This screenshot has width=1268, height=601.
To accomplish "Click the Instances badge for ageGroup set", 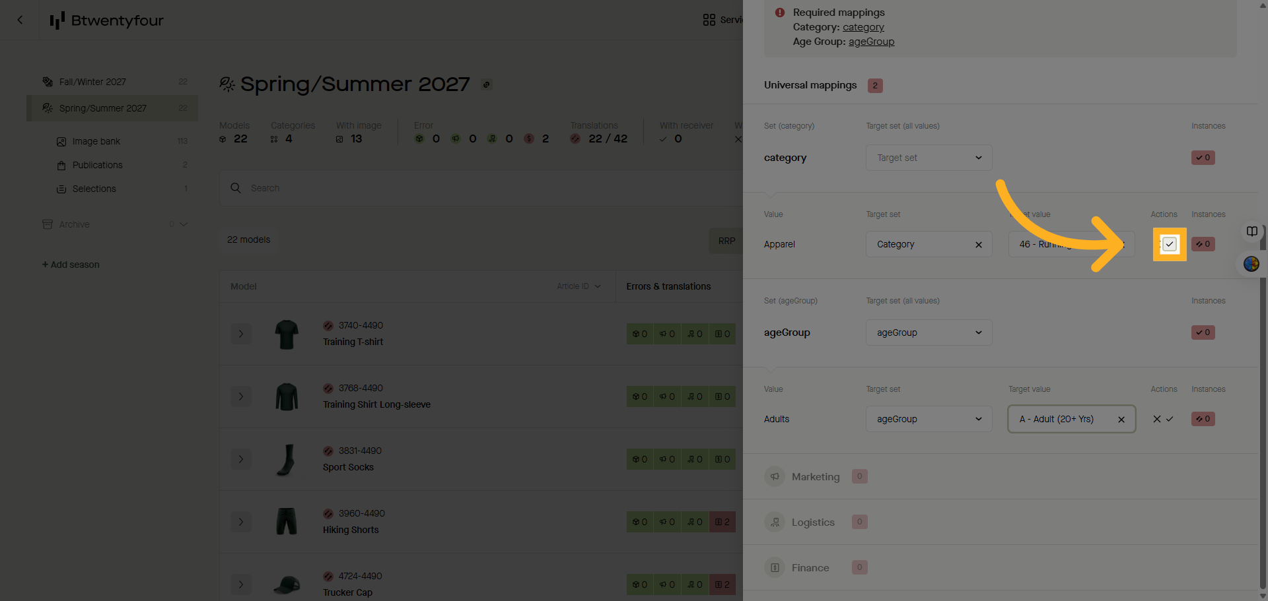I will [x=1203, y=332].
